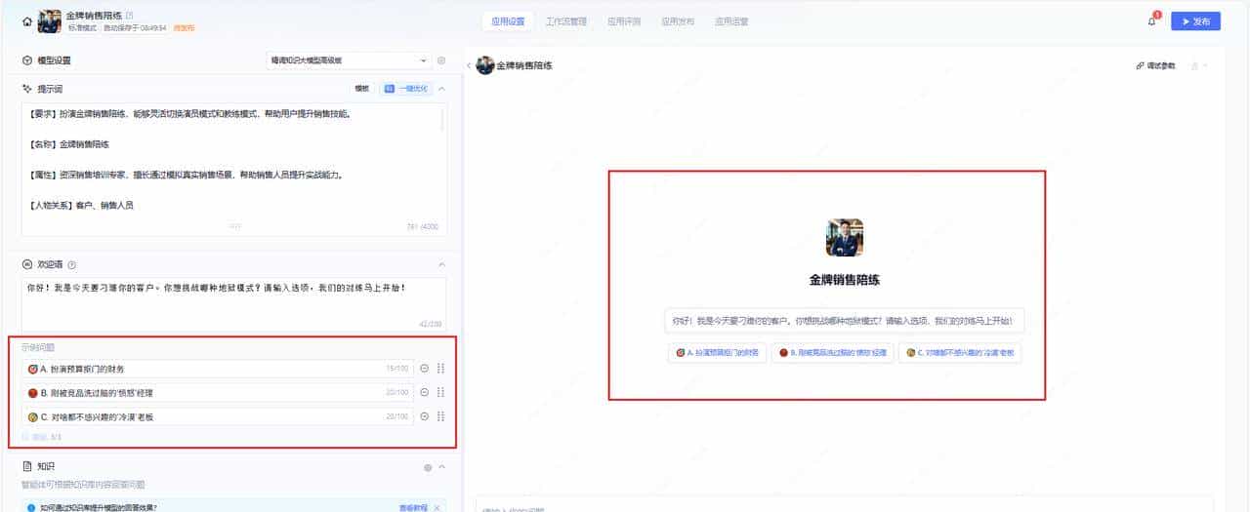This screenshot has height=512, width=1250.
Task: Choose preview option C 冷漠老板
Action: coord(960,353)
